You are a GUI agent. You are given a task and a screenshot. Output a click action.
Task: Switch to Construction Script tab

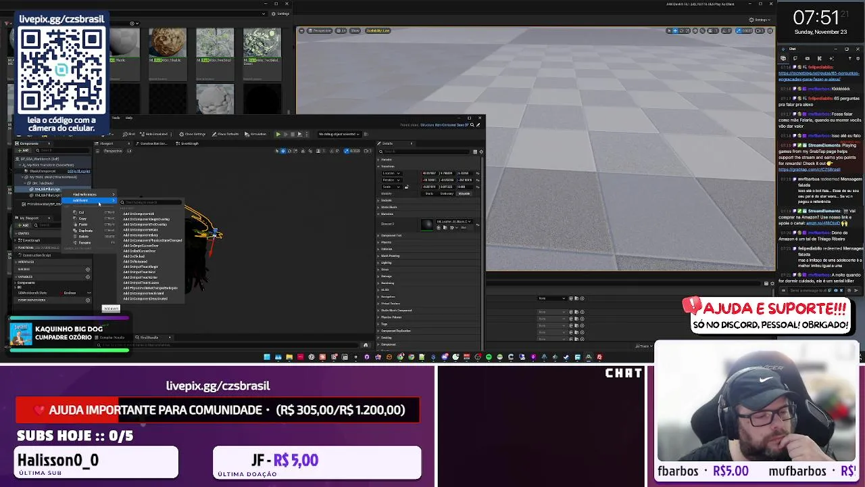click(152, 143)
